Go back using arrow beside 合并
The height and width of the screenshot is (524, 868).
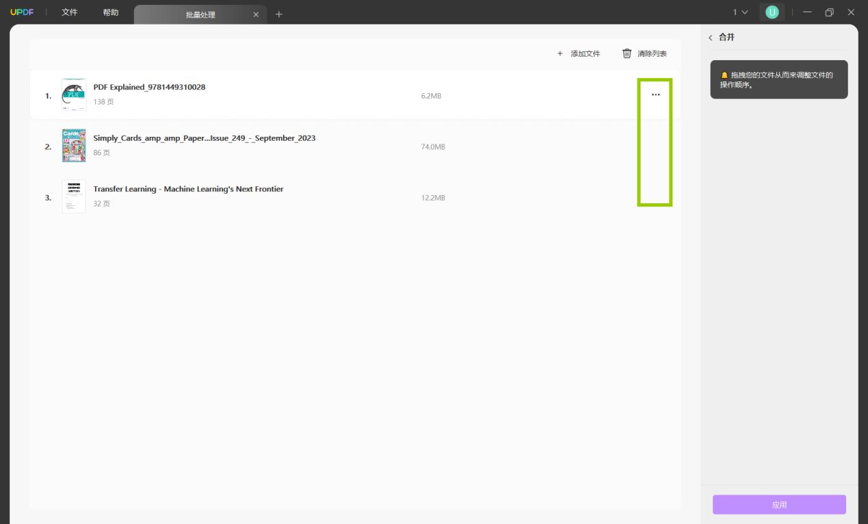tap(710, 38)
